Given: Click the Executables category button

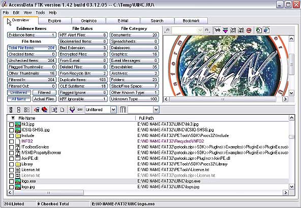Looking at the screenshot, I should click(134, 67).
